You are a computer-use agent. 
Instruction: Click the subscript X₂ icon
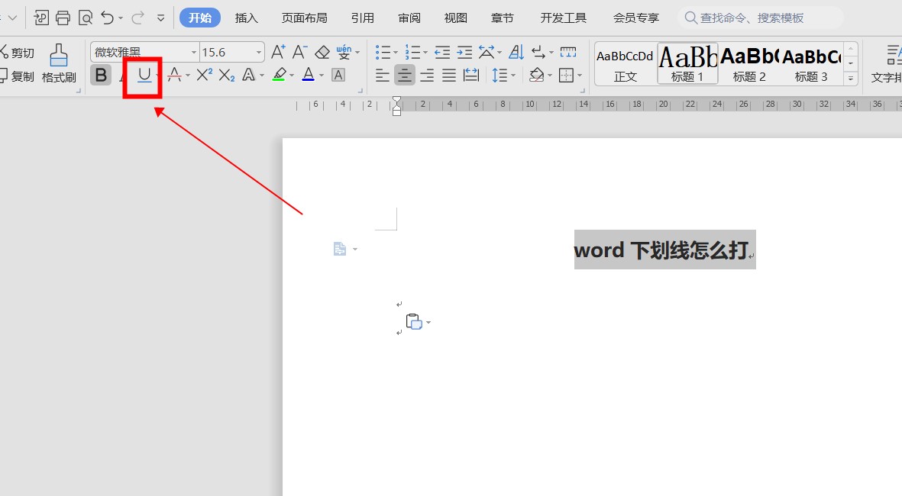pyautogui.click(x=227, y=75)
